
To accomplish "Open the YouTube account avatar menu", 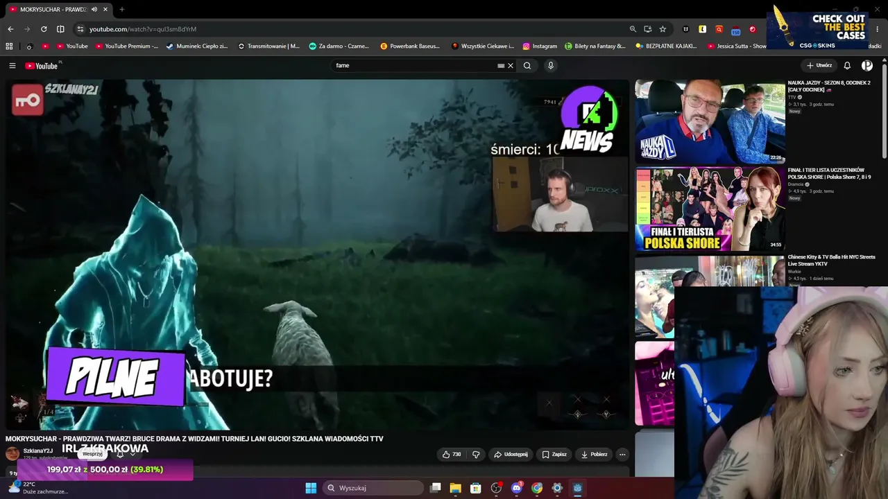I will pos(867,66).
